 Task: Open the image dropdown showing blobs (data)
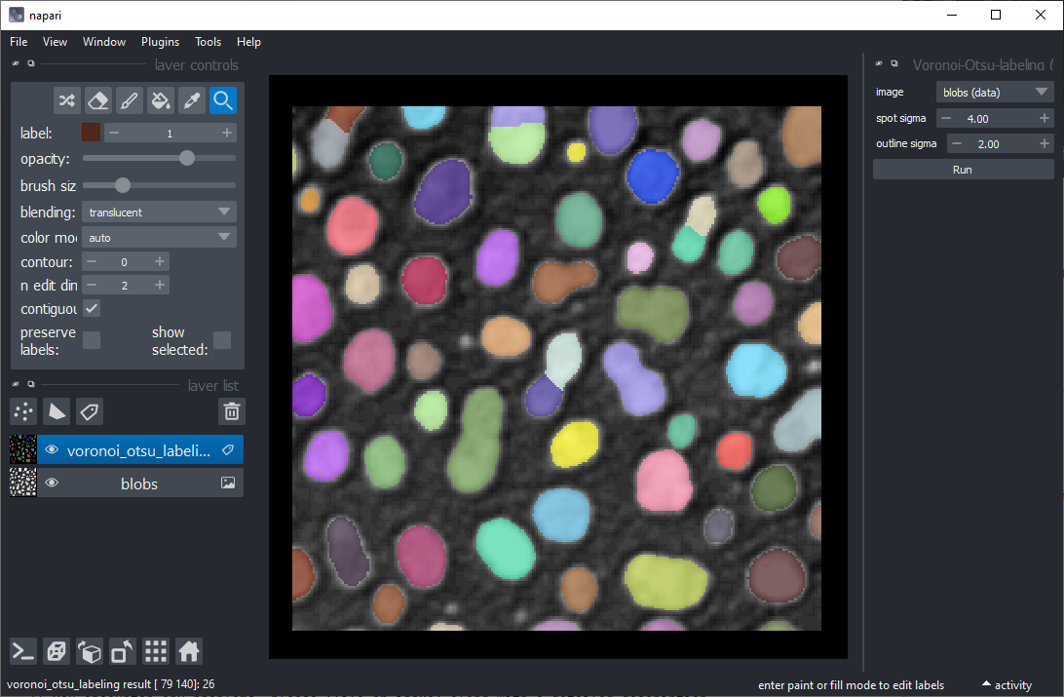tap(994, 93)
